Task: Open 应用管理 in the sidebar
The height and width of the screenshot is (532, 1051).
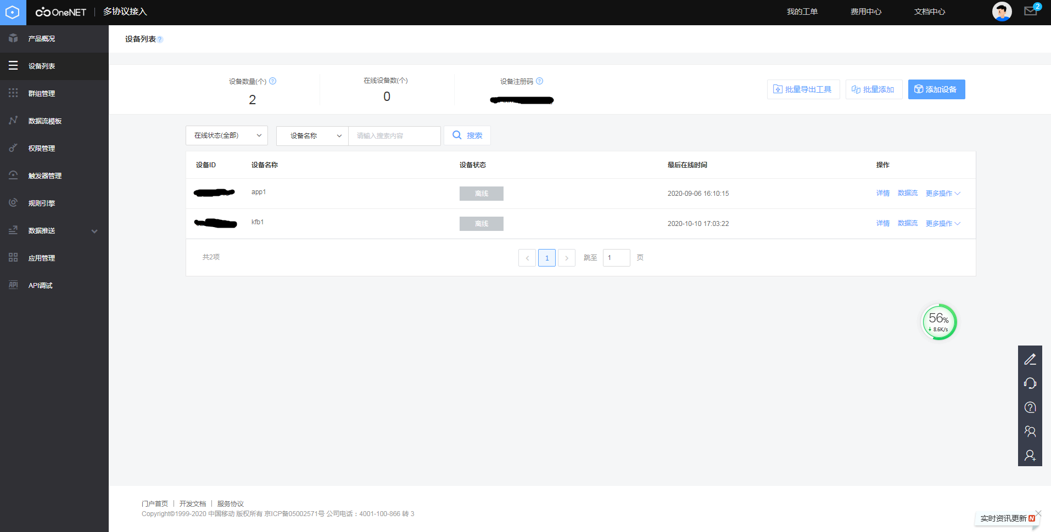Action: 54,258
